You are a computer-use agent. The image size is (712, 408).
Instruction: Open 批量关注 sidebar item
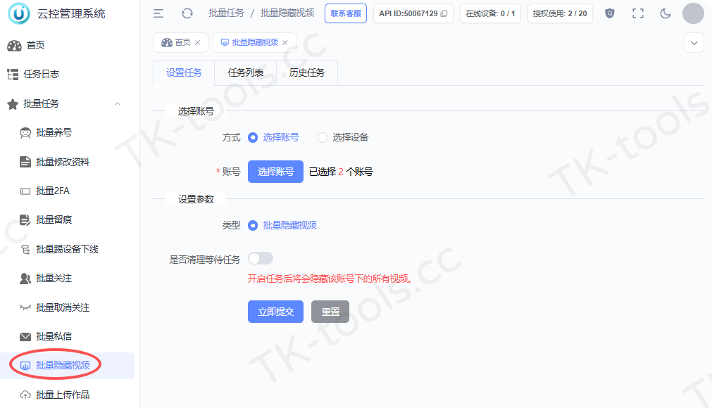(67, 278)
